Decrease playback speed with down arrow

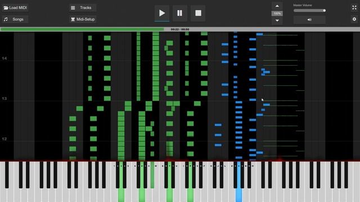277,20
